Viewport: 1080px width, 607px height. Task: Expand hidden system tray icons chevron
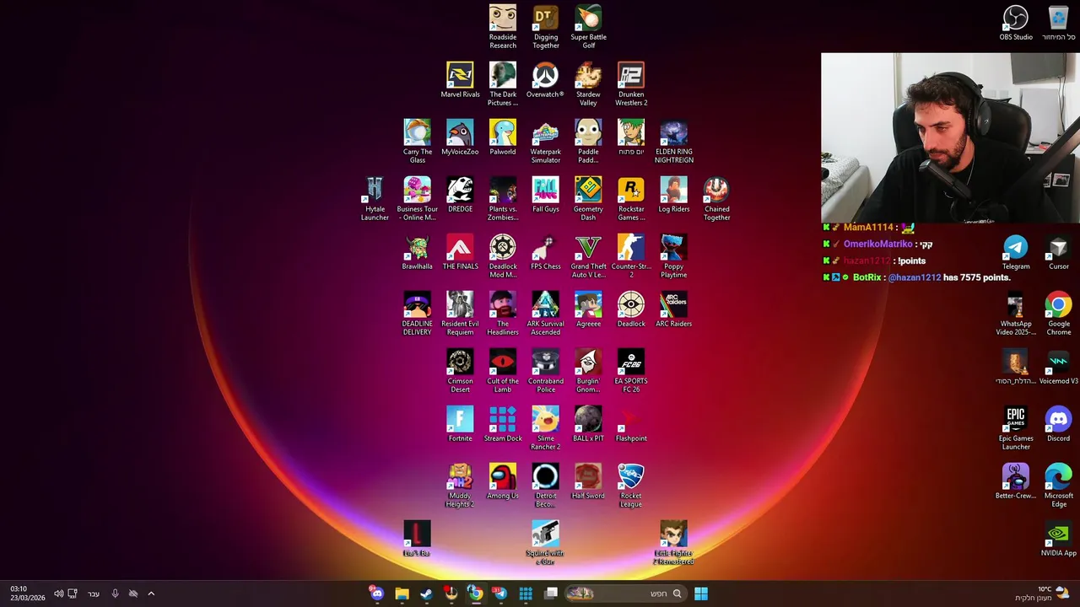151,594
